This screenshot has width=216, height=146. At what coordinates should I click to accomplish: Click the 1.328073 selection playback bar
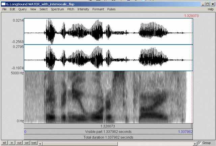pyautogui.click(x=108, y=126)
